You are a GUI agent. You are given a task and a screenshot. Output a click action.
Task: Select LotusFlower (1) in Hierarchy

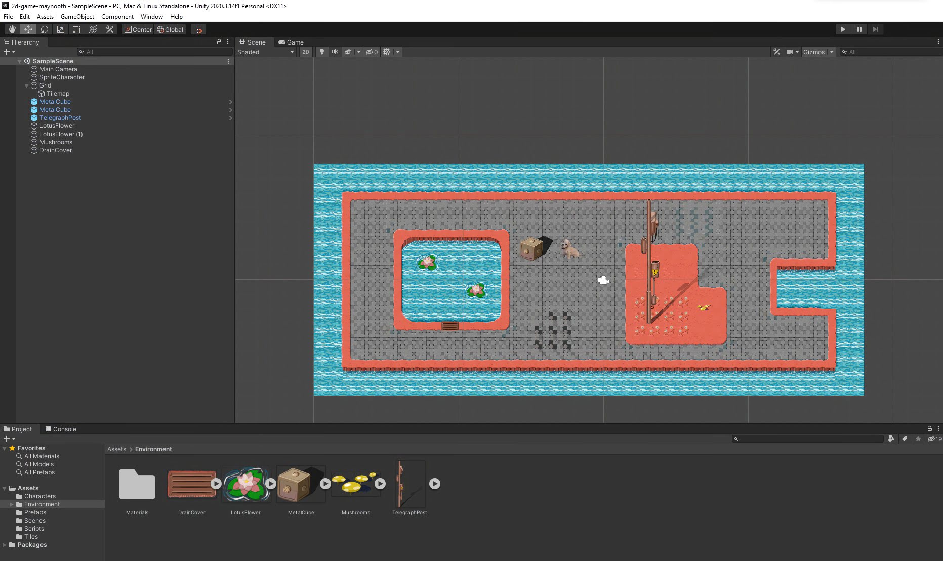61,134
